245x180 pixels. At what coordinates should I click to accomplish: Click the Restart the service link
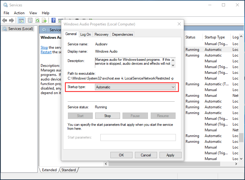click(x=46, y=52)
